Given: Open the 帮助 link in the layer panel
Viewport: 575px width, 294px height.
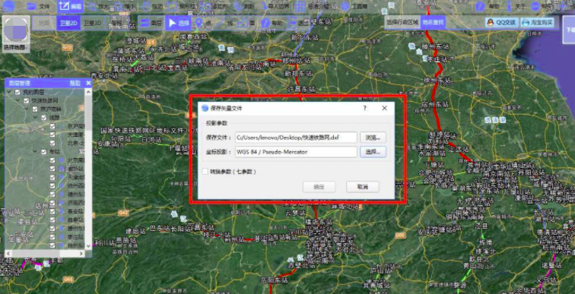Looking at the screenshot, I should click(x=75, y=83).
